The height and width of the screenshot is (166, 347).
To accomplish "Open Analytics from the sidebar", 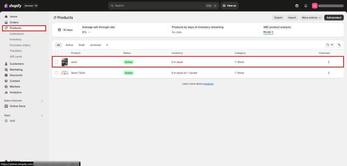I will click(x=15, y=92).
